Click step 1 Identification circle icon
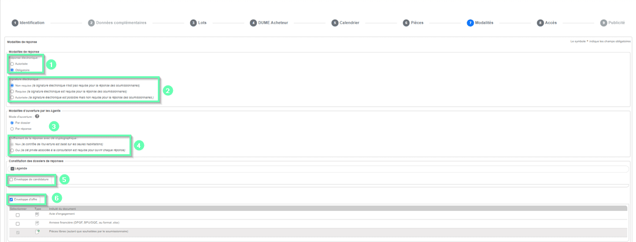 click(x=15, y=23)
